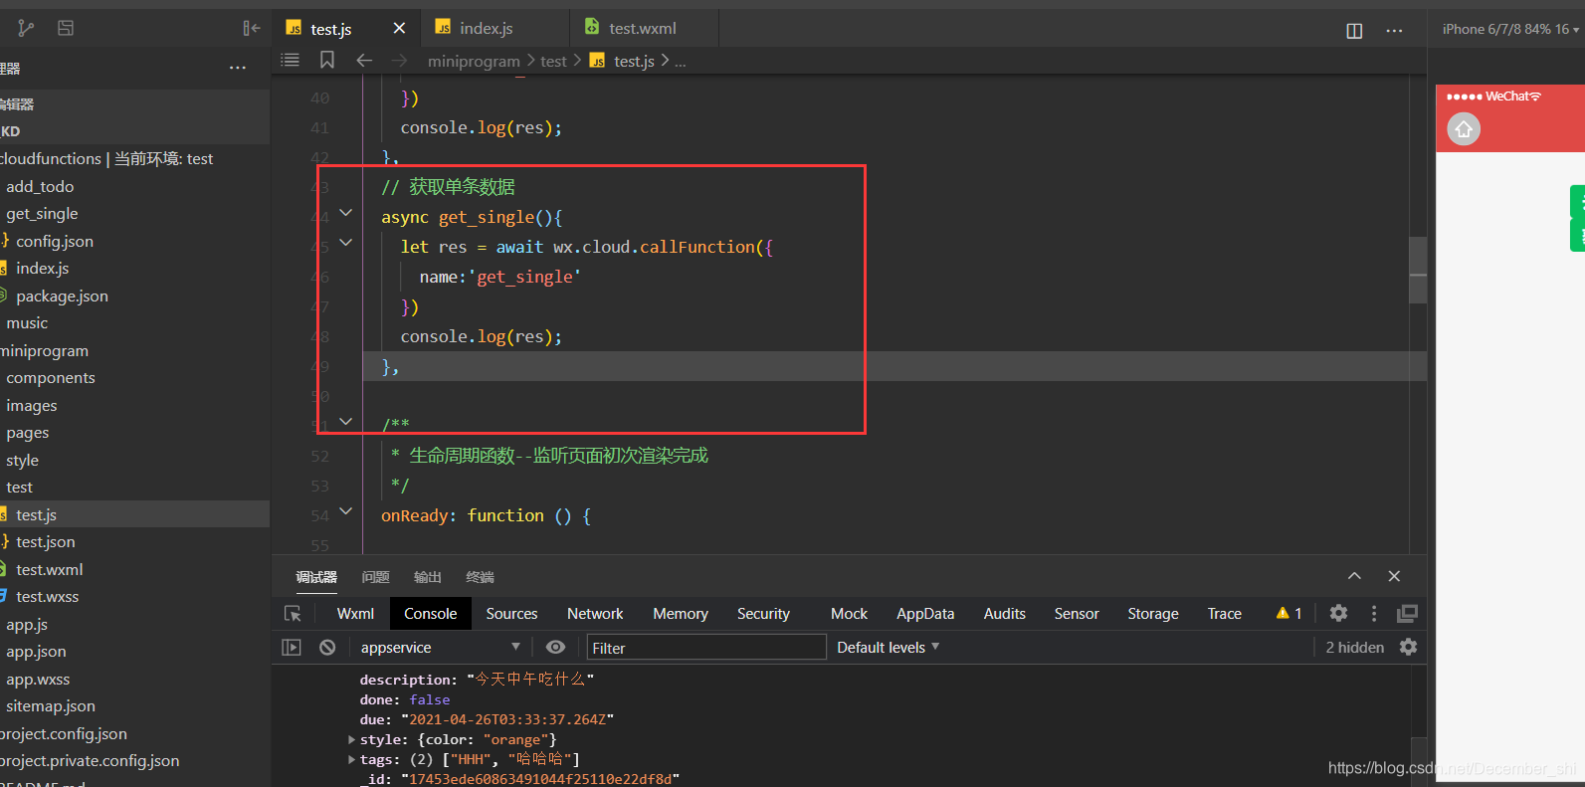Click test folder in the breadcrumb

coord(553,61)
